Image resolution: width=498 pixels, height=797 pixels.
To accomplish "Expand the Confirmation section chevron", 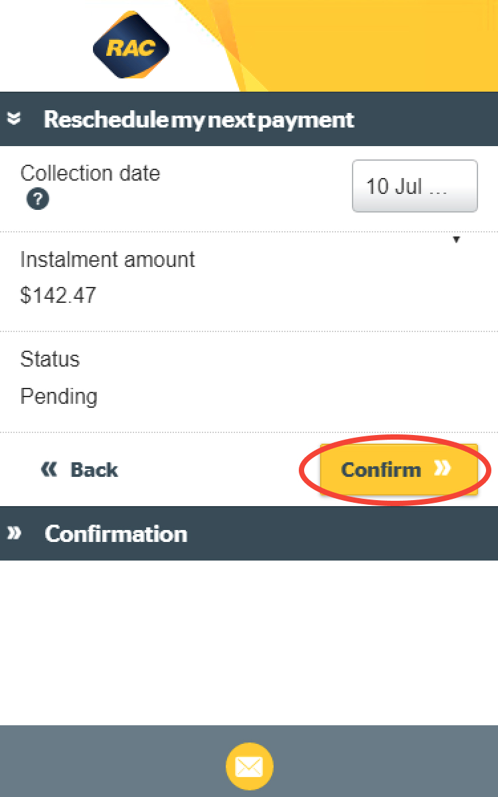I will point(14,533).
